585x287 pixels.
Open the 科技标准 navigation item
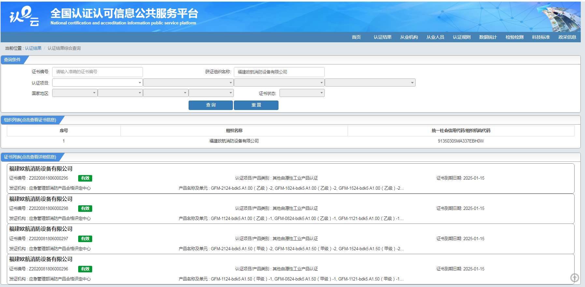[541, 37]
